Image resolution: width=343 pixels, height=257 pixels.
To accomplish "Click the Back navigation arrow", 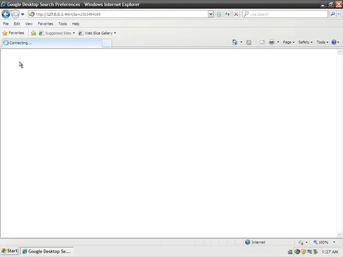I will pos(6,14).
